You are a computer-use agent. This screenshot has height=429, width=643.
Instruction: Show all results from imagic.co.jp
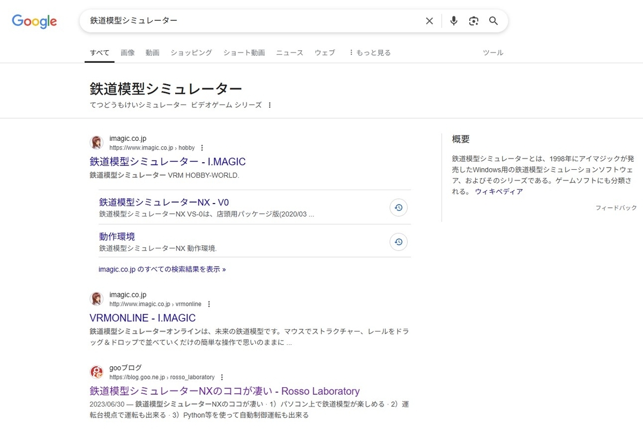coord(162,269)
